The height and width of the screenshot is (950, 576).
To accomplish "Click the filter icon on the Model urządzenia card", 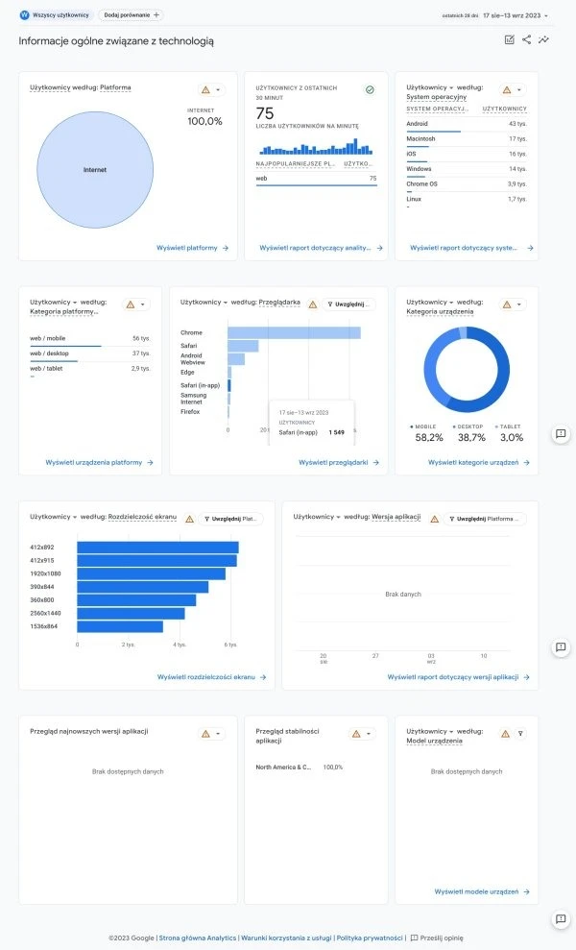I will click(520, 733).
